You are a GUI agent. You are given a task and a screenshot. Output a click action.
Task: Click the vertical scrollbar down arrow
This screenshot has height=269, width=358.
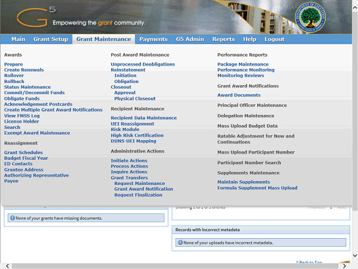355,256
